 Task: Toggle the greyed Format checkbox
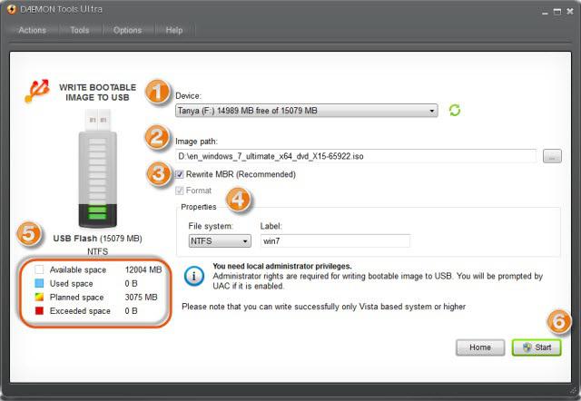180,191
